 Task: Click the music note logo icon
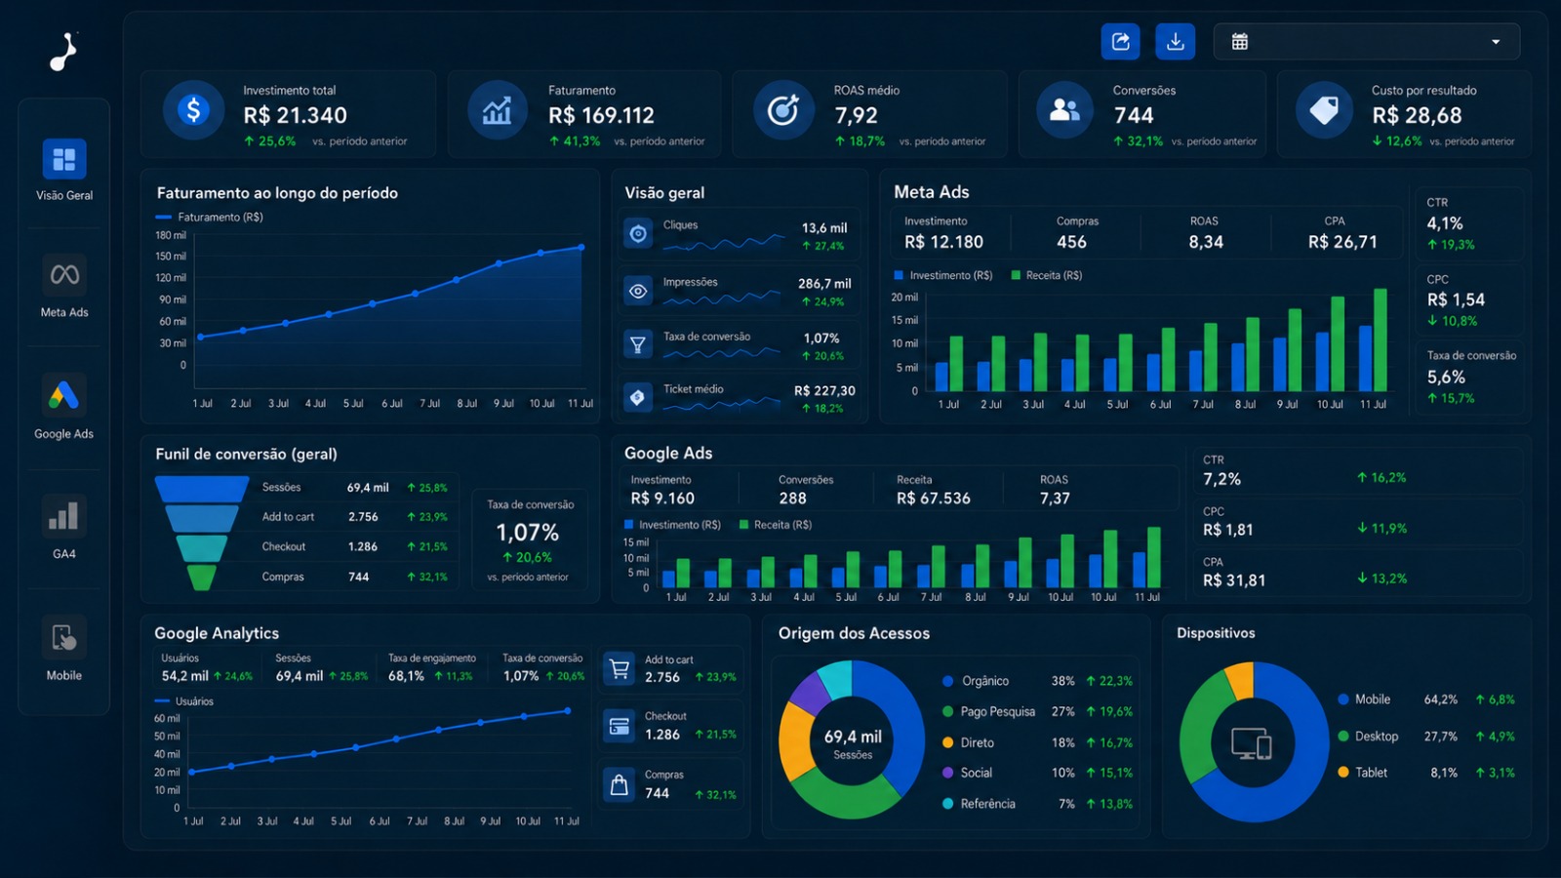(63, 52)
